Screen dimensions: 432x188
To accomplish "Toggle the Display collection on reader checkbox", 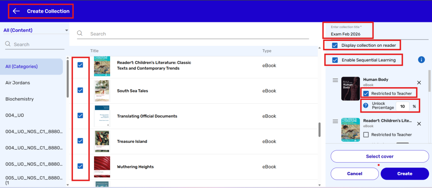I will 335,45.
